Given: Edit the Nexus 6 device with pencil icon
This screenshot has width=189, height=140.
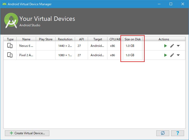Looking at the screenshot, I should [172, 46].
